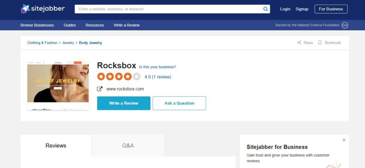Click 'Backed by the National Science Foundation' text

[x=308, y=25]
